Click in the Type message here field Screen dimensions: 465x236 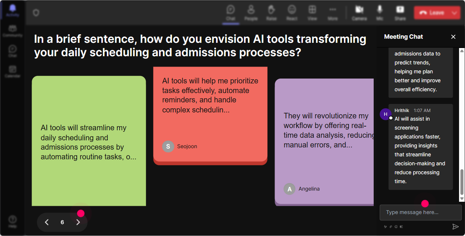[421, 213]
